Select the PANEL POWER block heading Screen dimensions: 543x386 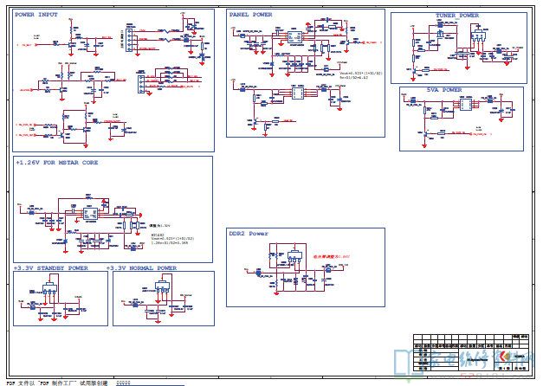click(250, 15)
